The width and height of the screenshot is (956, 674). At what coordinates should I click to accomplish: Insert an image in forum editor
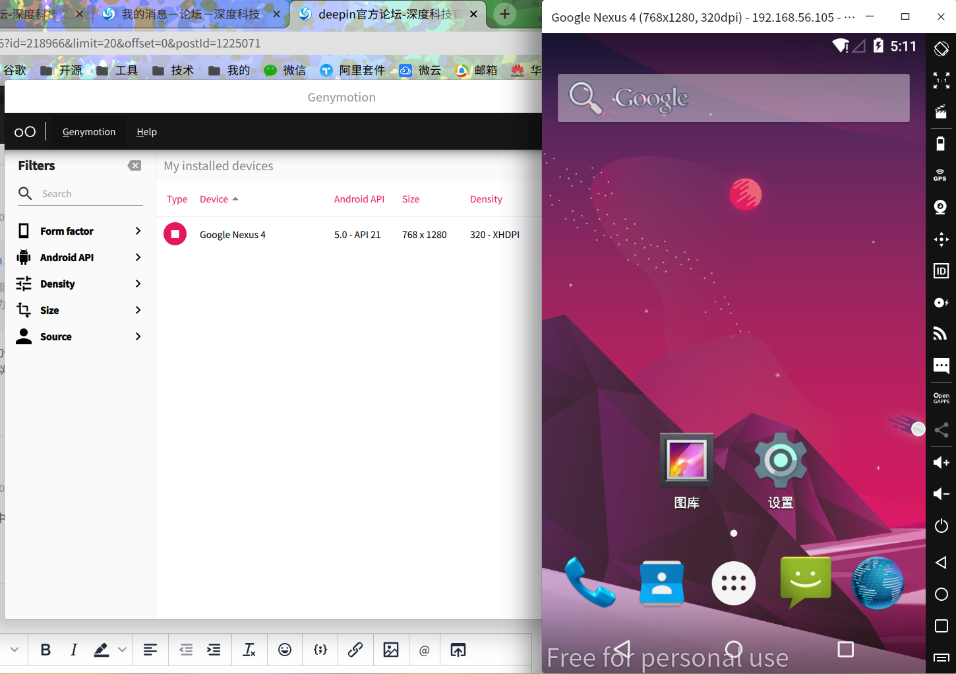click(x=391, y=650)
